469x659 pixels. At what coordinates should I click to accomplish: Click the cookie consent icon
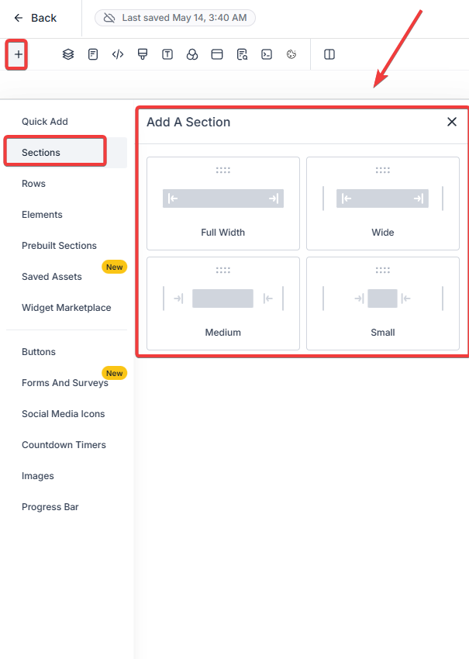point(291,54)
